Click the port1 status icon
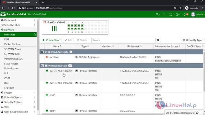 pyautogui.click(x=47, y=95)
